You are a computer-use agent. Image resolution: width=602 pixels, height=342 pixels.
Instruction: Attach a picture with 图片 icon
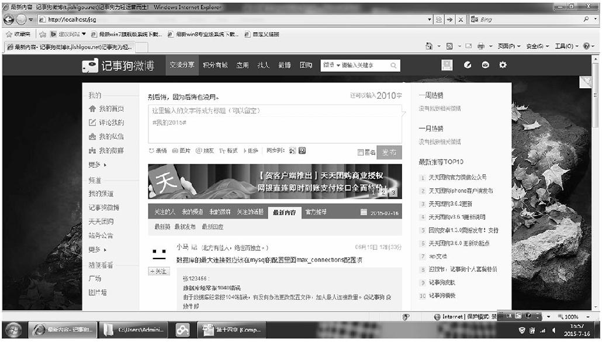[181, 151]
